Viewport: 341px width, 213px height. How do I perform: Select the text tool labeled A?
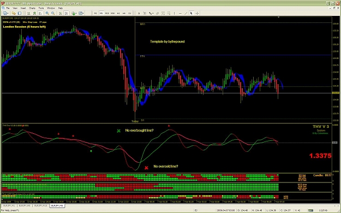pyautogui.click(x=139, y=13)
